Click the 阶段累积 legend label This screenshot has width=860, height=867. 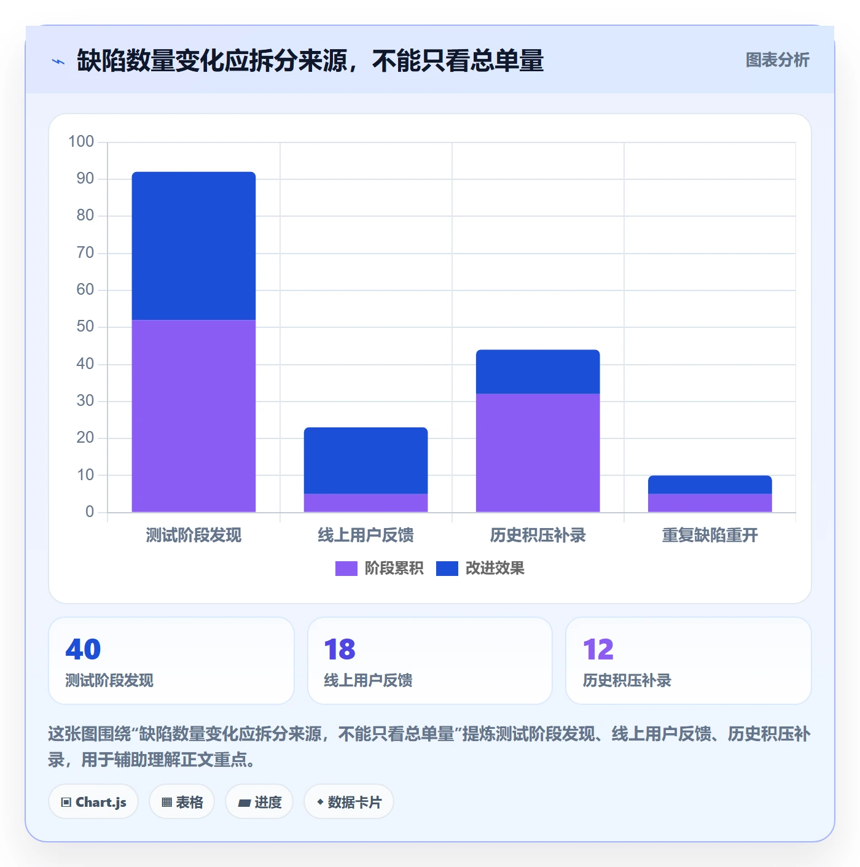pos(394,569)
